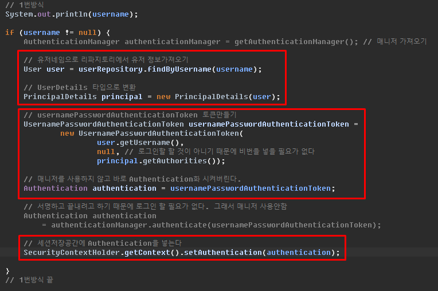The image size is (438, 291).
Task: Click 'Authentication authentication = usernamePasswordAuthenticationToken' line
Action: coord(179,188)
